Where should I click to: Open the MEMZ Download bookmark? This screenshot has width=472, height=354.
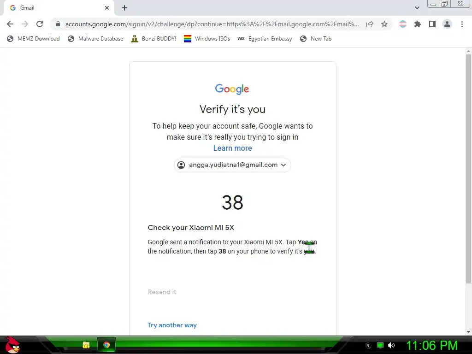[33, 39]
